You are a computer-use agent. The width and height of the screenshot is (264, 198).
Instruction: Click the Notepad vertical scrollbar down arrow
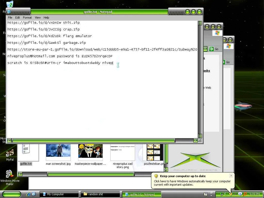pos(200,136)
